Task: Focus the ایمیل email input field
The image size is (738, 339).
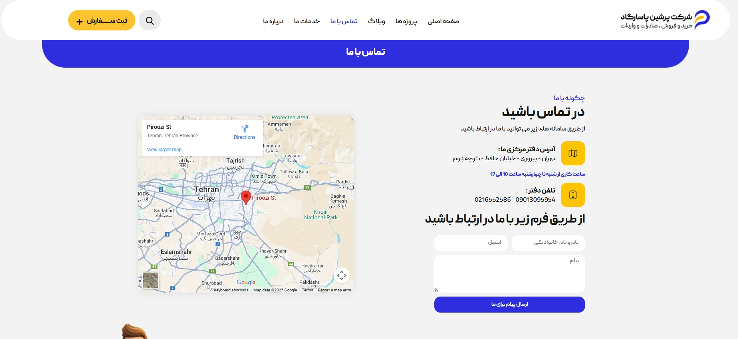Action: (x=471, y=243)
